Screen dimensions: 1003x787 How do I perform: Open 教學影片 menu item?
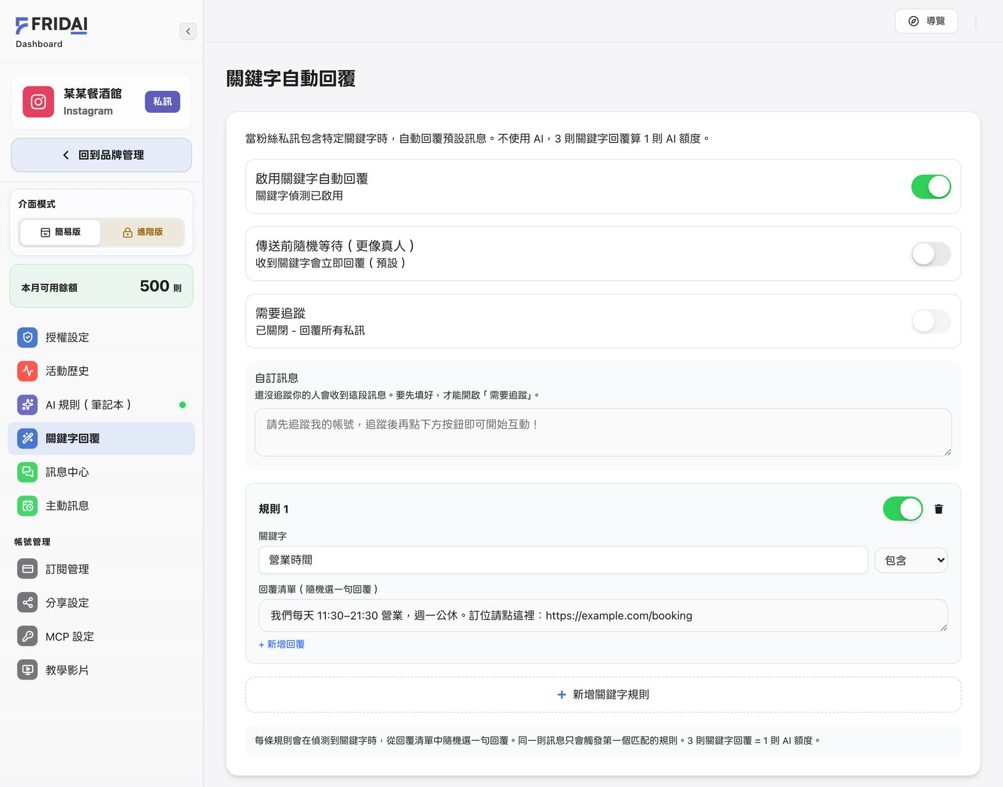(x=102, y=670)
